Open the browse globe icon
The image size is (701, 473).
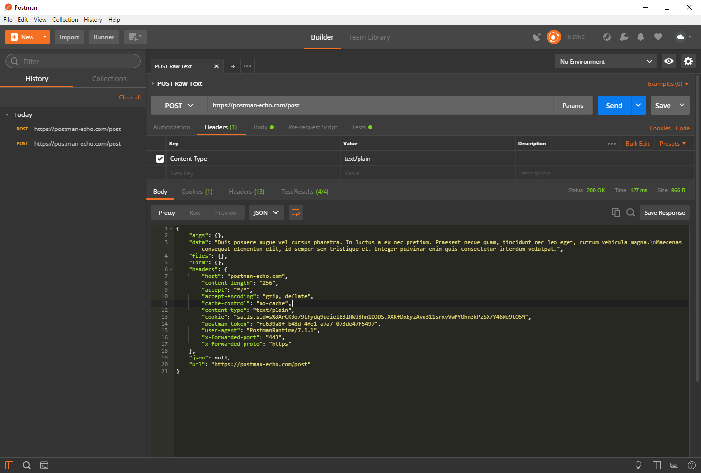pos(607,37)
